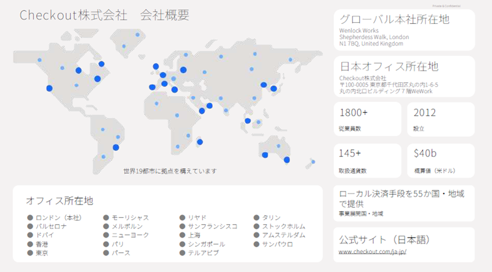Image resolution: width=492 pixels, height=272 pixels.
Task: Select the 世界19都市に拠点を構えています caption
Action: [170, 171]
